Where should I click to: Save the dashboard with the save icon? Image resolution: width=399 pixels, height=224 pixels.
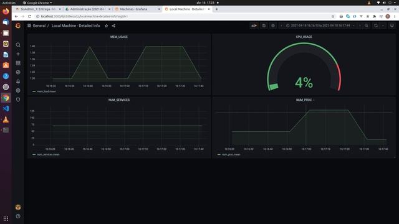[x=264, y=26]
